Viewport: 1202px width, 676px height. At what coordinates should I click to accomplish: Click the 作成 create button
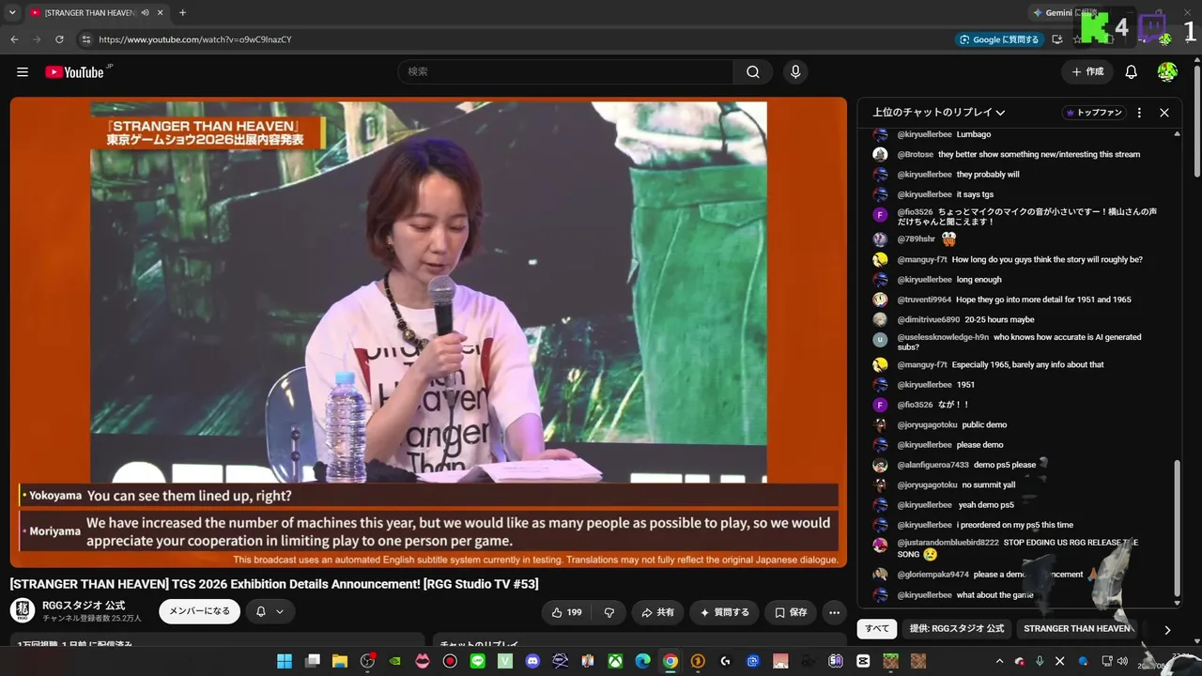coord(1087,72)
